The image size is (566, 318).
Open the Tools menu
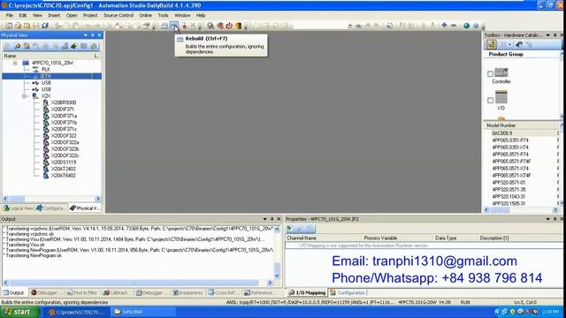tap(163, 16)
